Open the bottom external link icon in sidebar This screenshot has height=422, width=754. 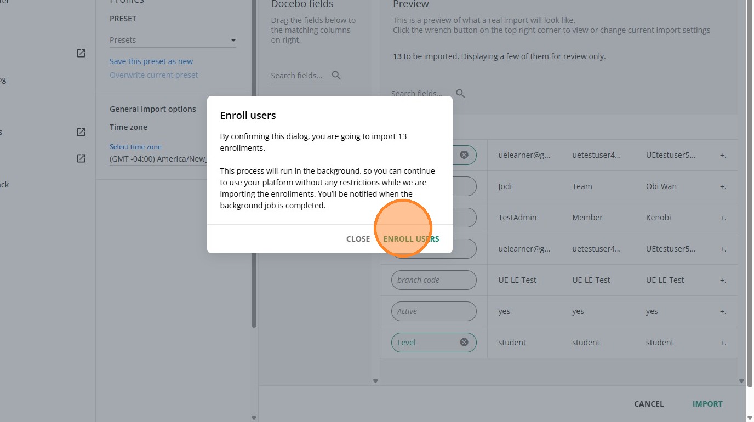pyautogui.click(x=81, y=158)
